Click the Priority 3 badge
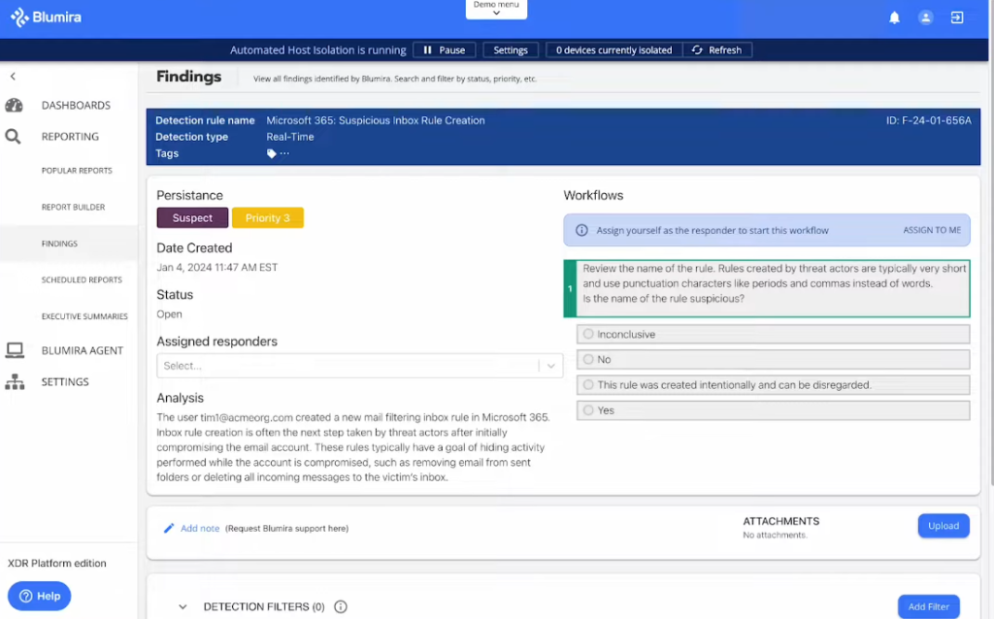 pos(268,218)
